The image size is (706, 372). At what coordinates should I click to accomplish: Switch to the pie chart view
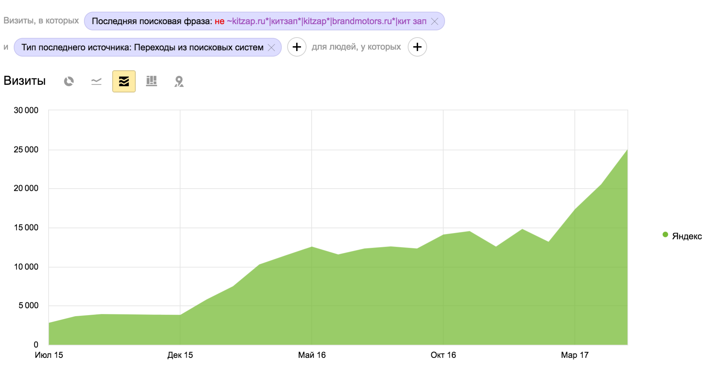(x=69, y=81)
